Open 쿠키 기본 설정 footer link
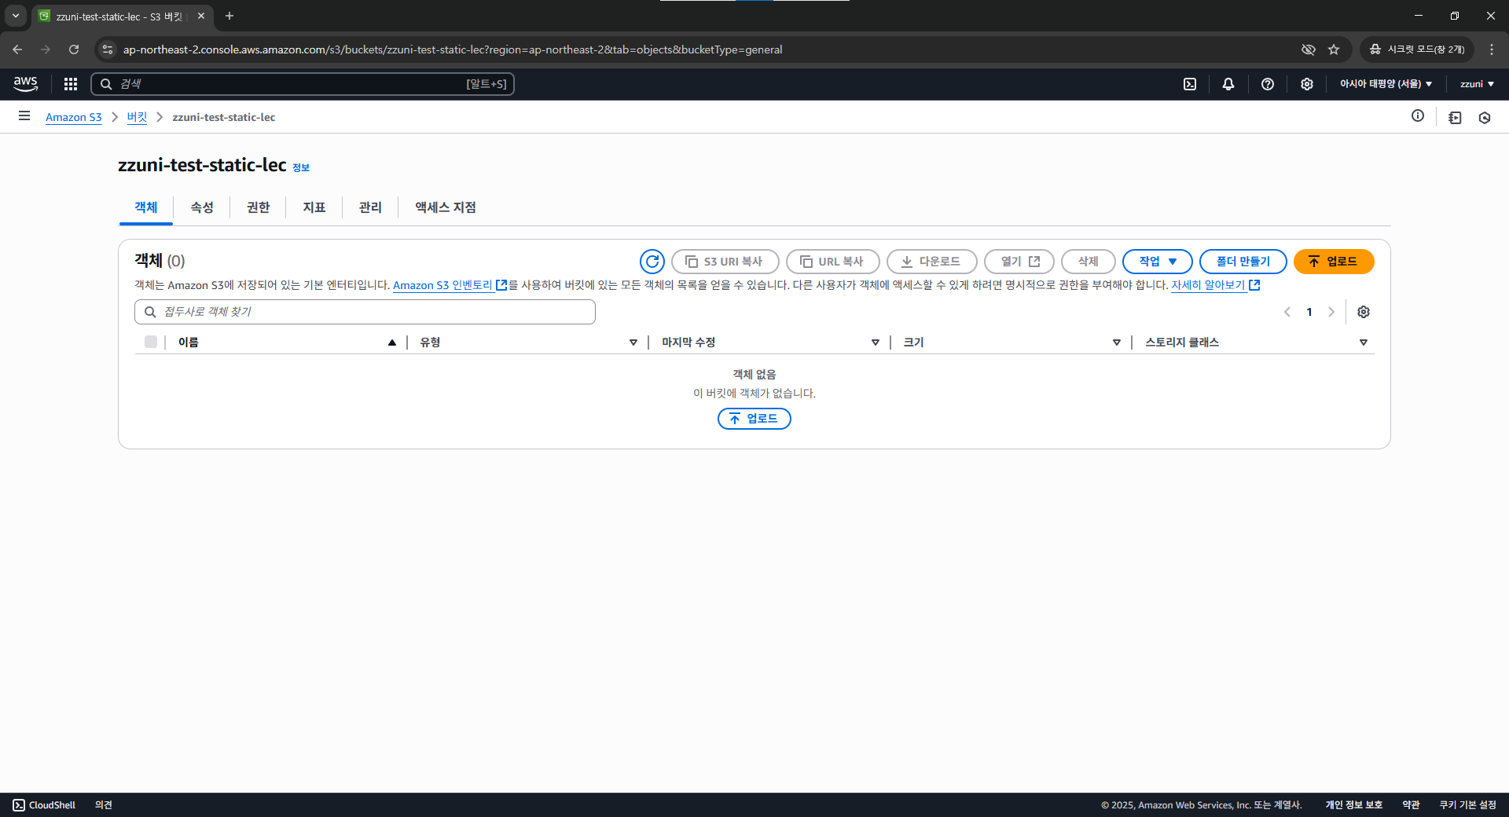 pyautogui.click(x=1467, y=805)
